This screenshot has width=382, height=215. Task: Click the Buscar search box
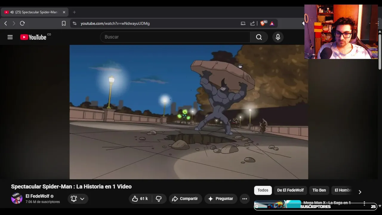[x=175, y=37]
